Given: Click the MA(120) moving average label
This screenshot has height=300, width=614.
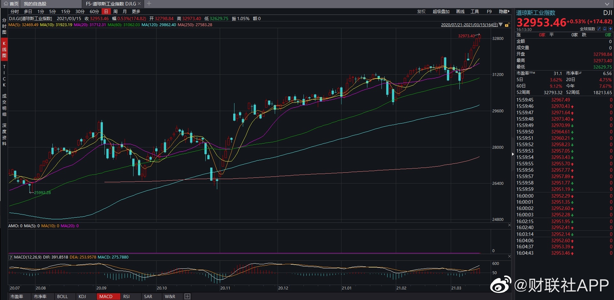Looking at the screenshot, I should tap(159, 25).
